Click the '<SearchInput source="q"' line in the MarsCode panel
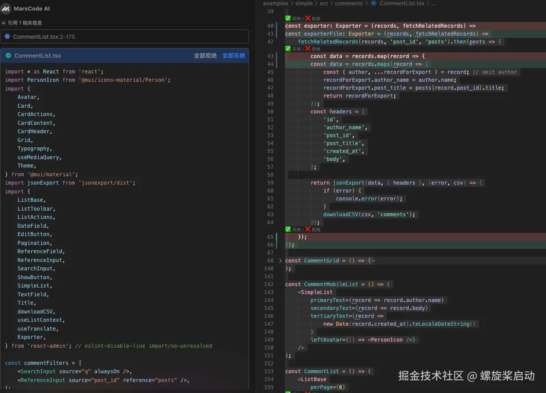This screenshot has height=393, width=546. [x=75, y=371]
